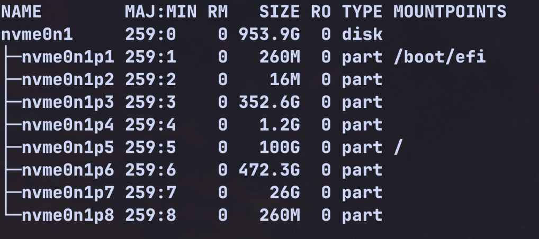539x239 pixels.
Task: Click the TYPE column header
Action: pyautogui.click(x=362, y=12)
